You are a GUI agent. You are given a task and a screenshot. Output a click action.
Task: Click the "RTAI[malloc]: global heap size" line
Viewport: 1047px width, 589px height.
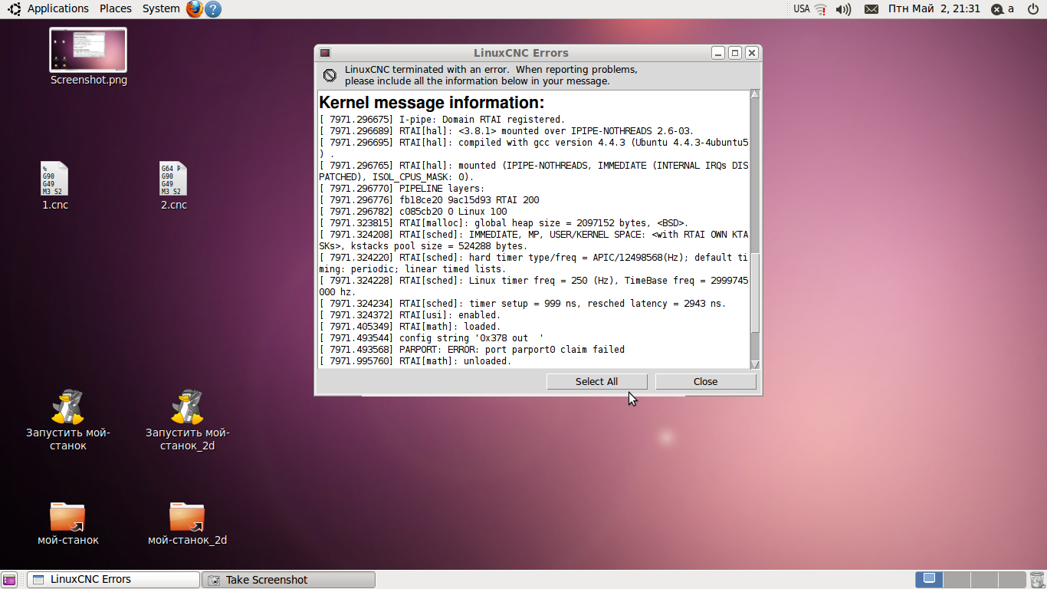click(x=504, y=223)
